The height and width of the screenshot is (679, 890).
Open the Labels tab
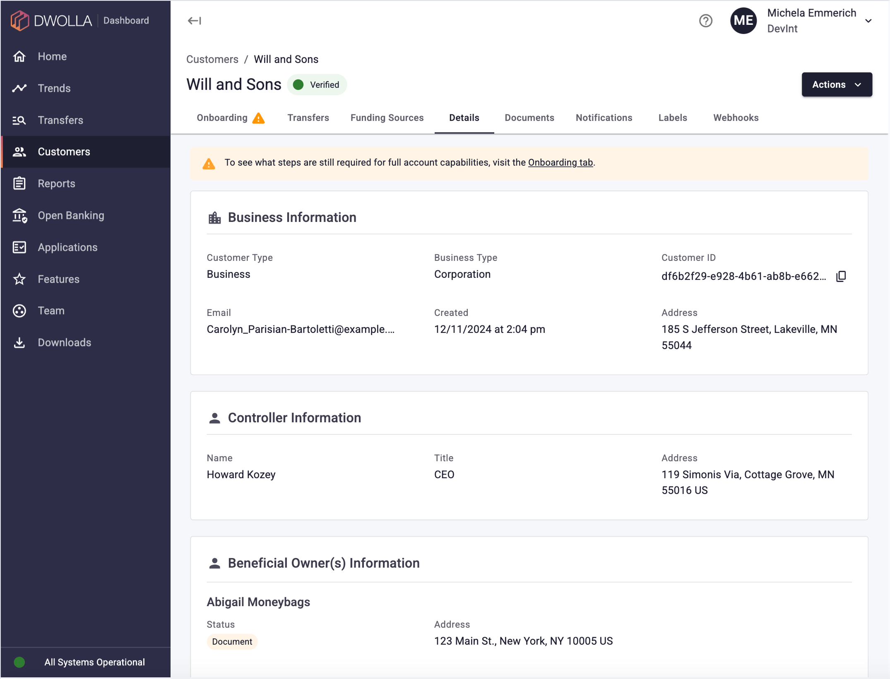673,118
